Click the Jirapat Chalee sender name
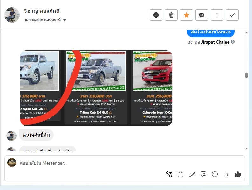Image resolution: width=252 pixels, height=190 pixels. pyautogui.click(x=215, y=42)
